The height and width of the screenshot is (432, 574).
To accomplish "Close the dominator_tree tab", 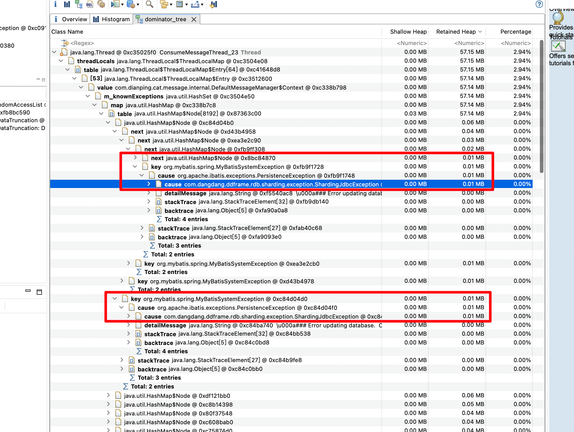I will (194, 19).
